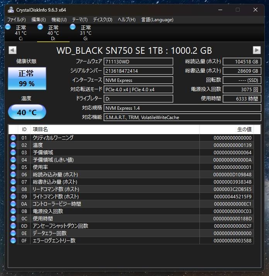269x276 pixels.
Task: Click total host writes value 28609 GB
Action: click(x=242, y=71)
